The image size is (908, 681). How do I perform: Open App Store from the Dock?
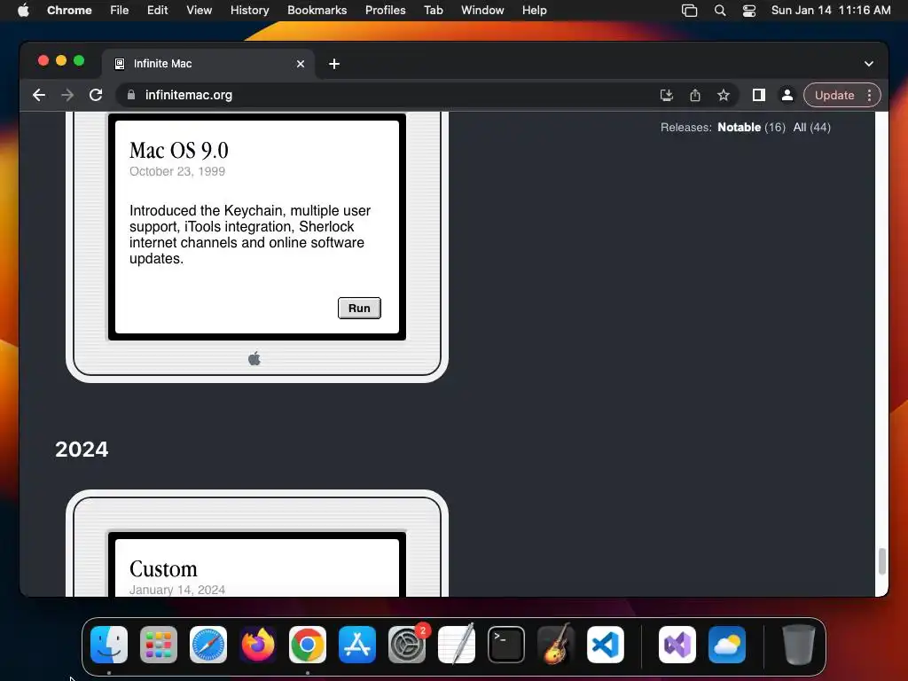tap(357, 645)
